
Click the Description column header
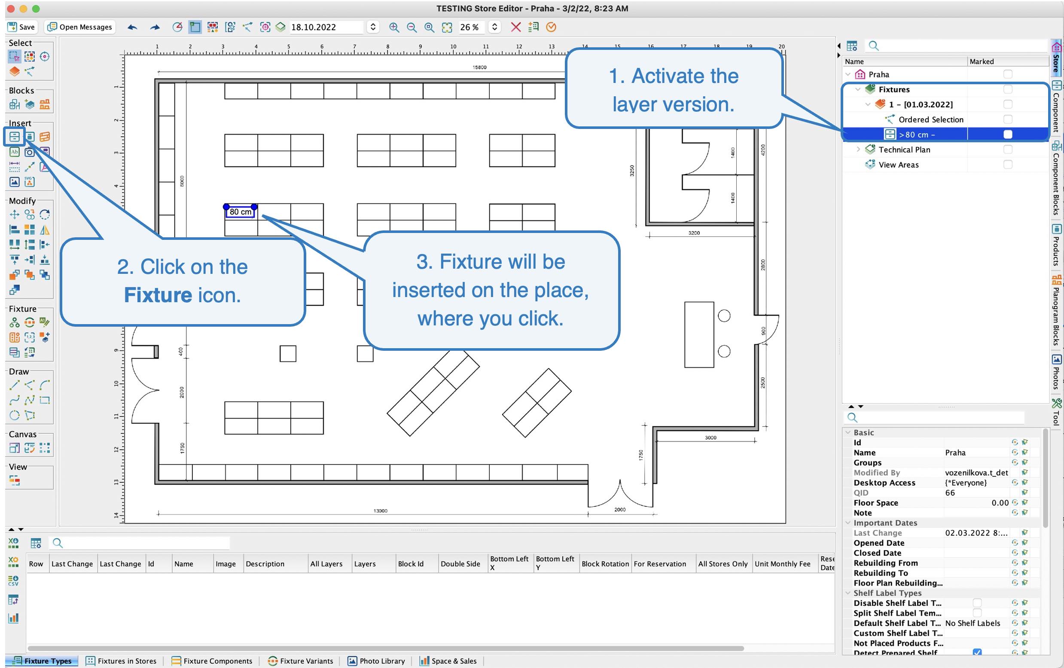275,564
